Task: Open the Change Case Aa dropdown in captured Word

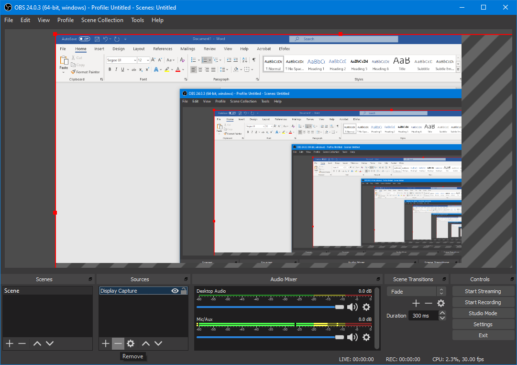Action: click(170, 60)
